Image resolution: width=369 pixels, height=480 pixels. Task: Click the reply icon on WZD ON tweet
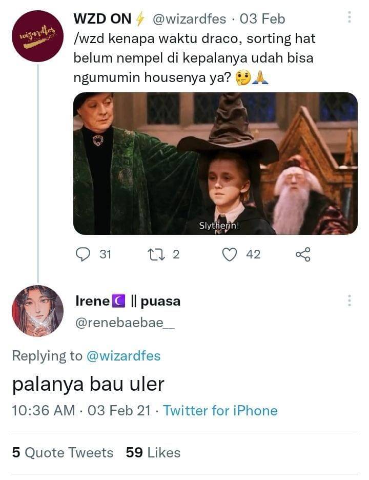83,254
